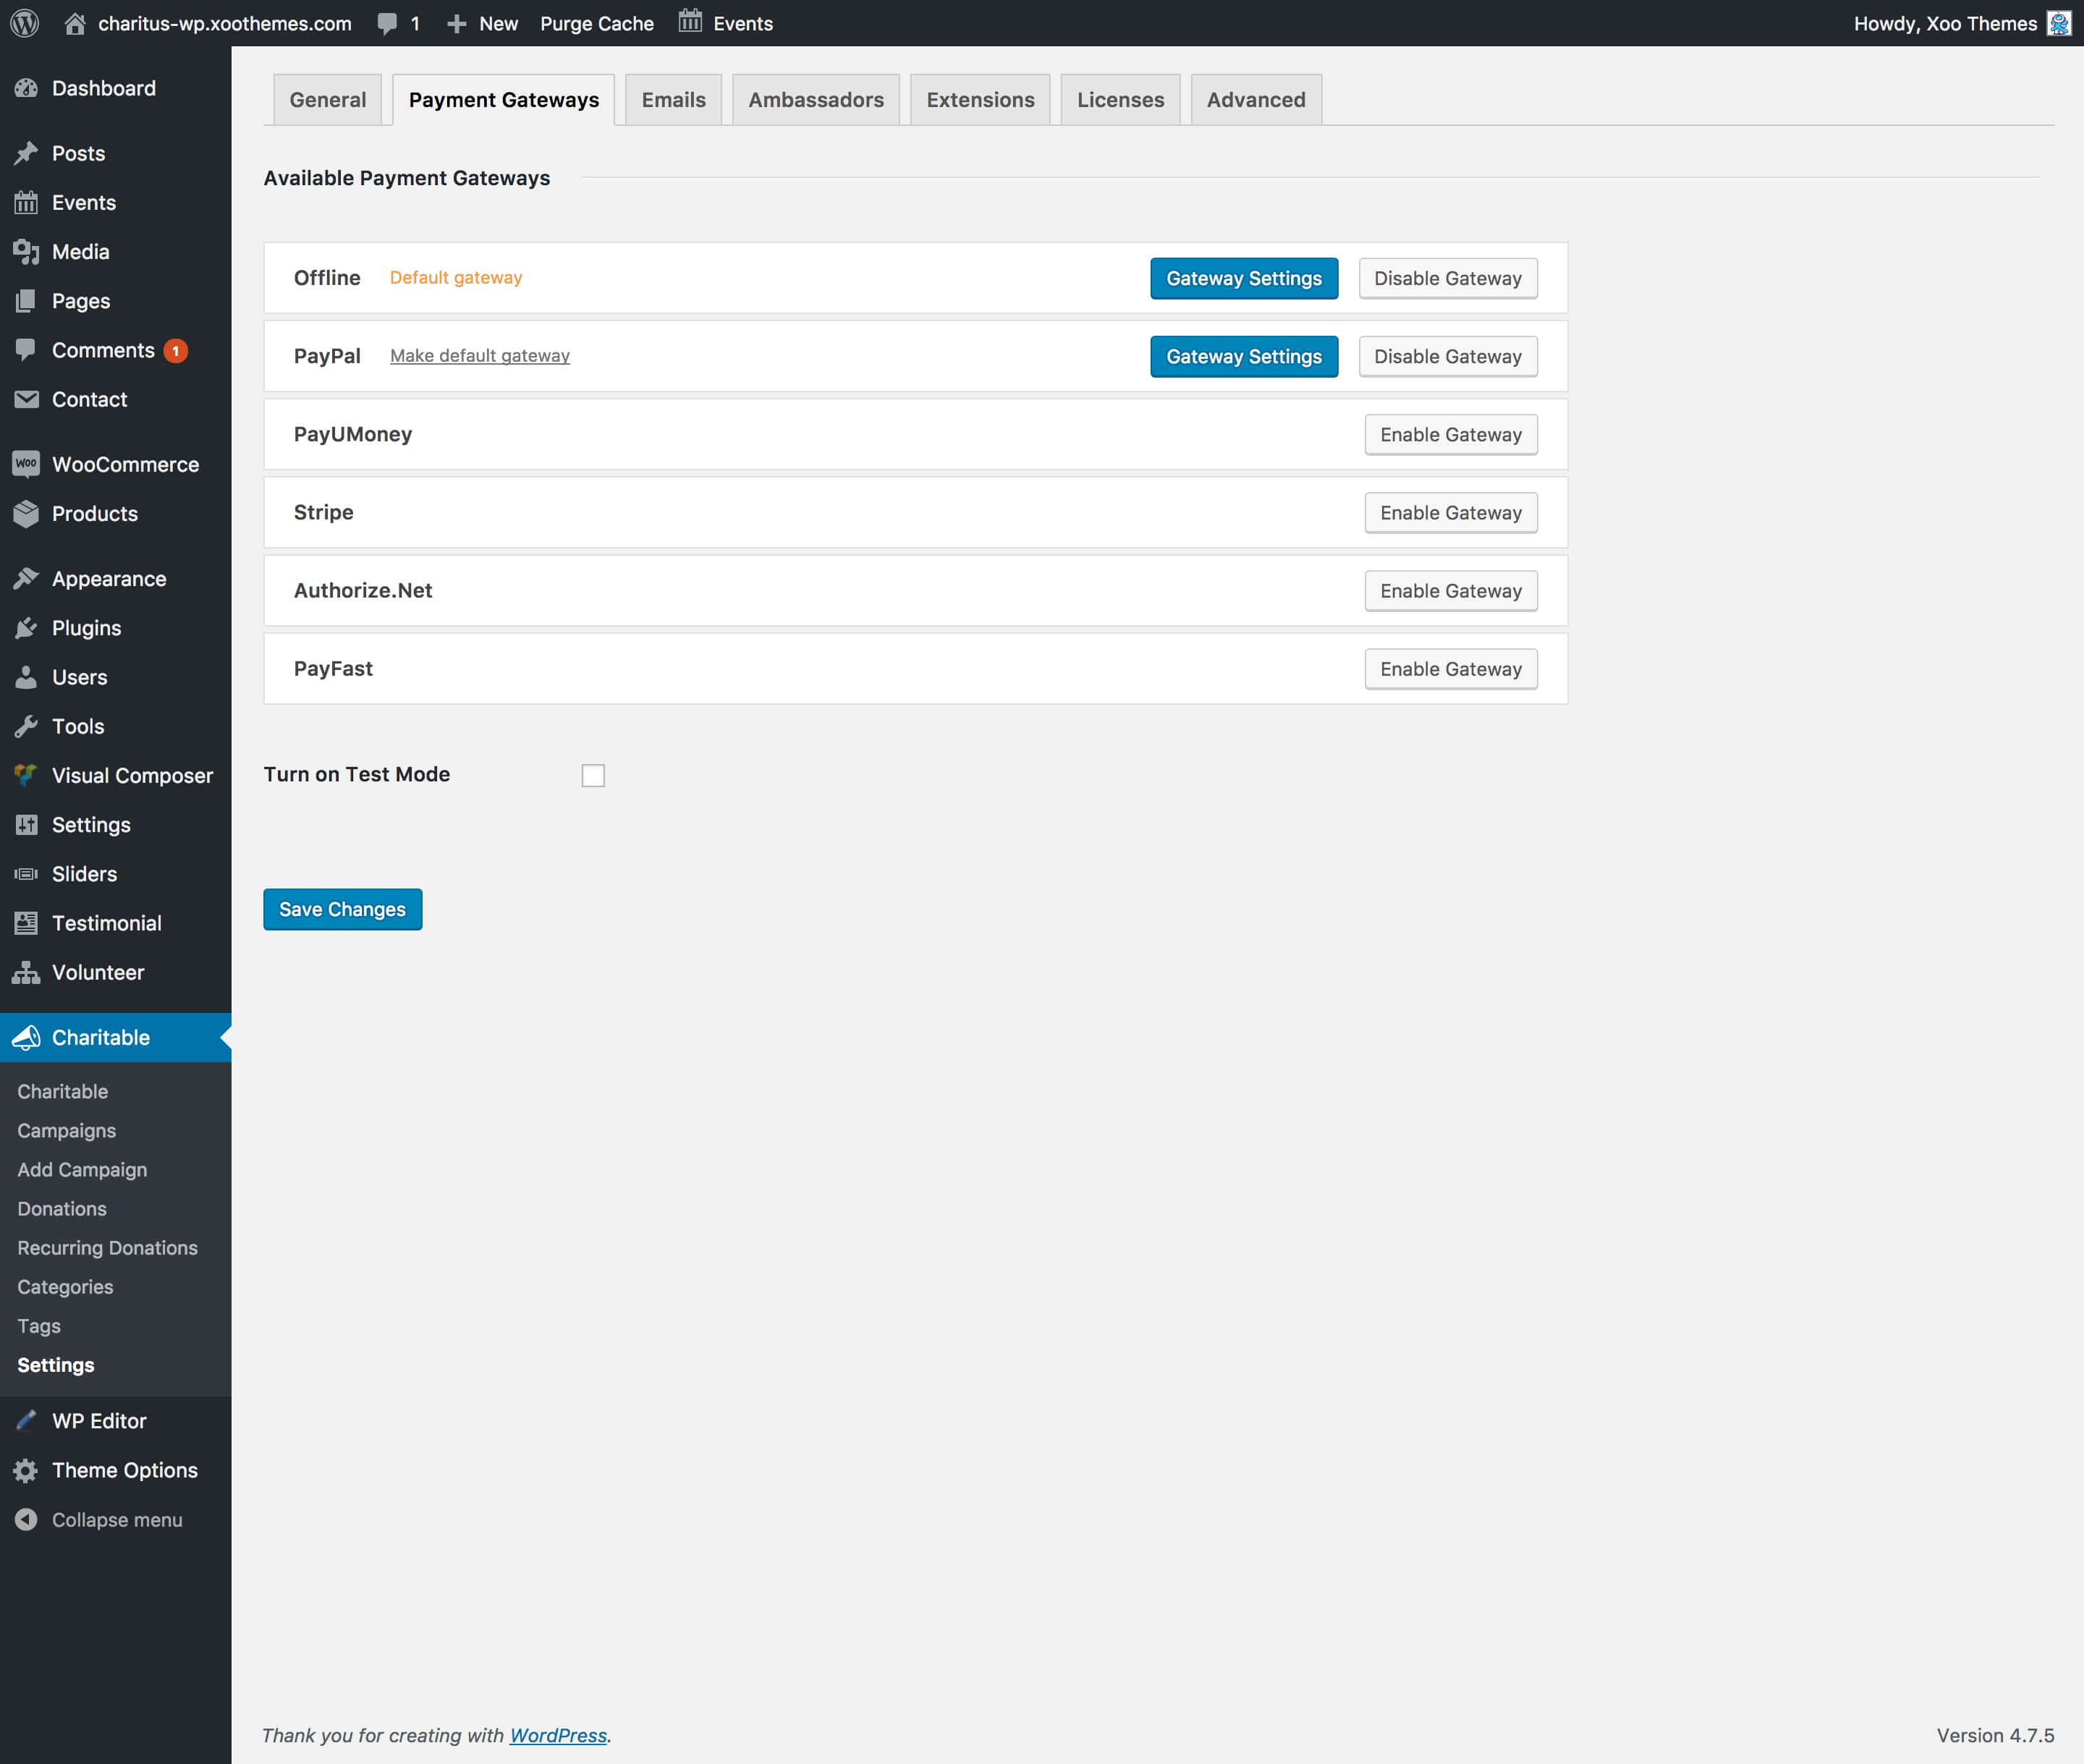Click the user avatar in admin bar
Image resolution: width=2084 pixels, height=1764 pixels.
tap(2060, 23)
